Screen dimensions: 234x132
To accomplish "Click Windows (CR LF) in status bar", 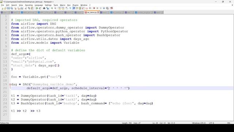I will (199, 123).
